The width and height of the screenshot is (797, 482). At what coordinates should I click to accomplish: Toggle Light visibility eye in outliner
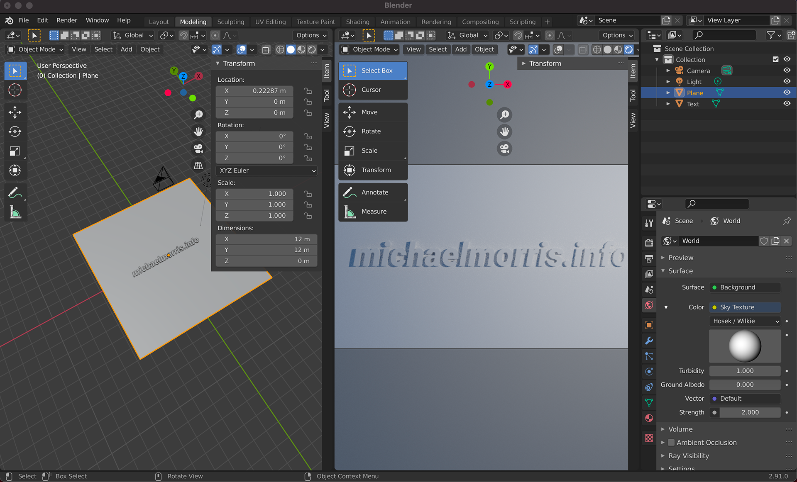(x=787, y=81)
